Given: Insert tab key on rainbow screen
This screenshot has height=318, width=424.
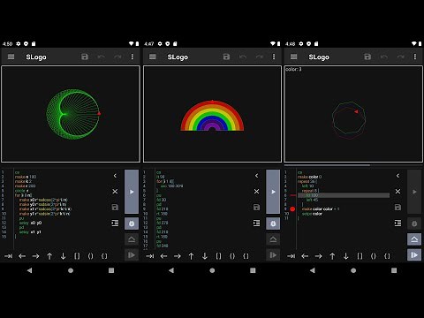Looking at the screenshot, I should coord(150,256).
